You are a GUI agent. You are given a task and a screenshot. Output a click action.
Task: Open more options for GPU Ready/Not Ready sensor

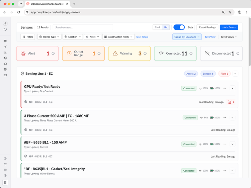(225, 88)
